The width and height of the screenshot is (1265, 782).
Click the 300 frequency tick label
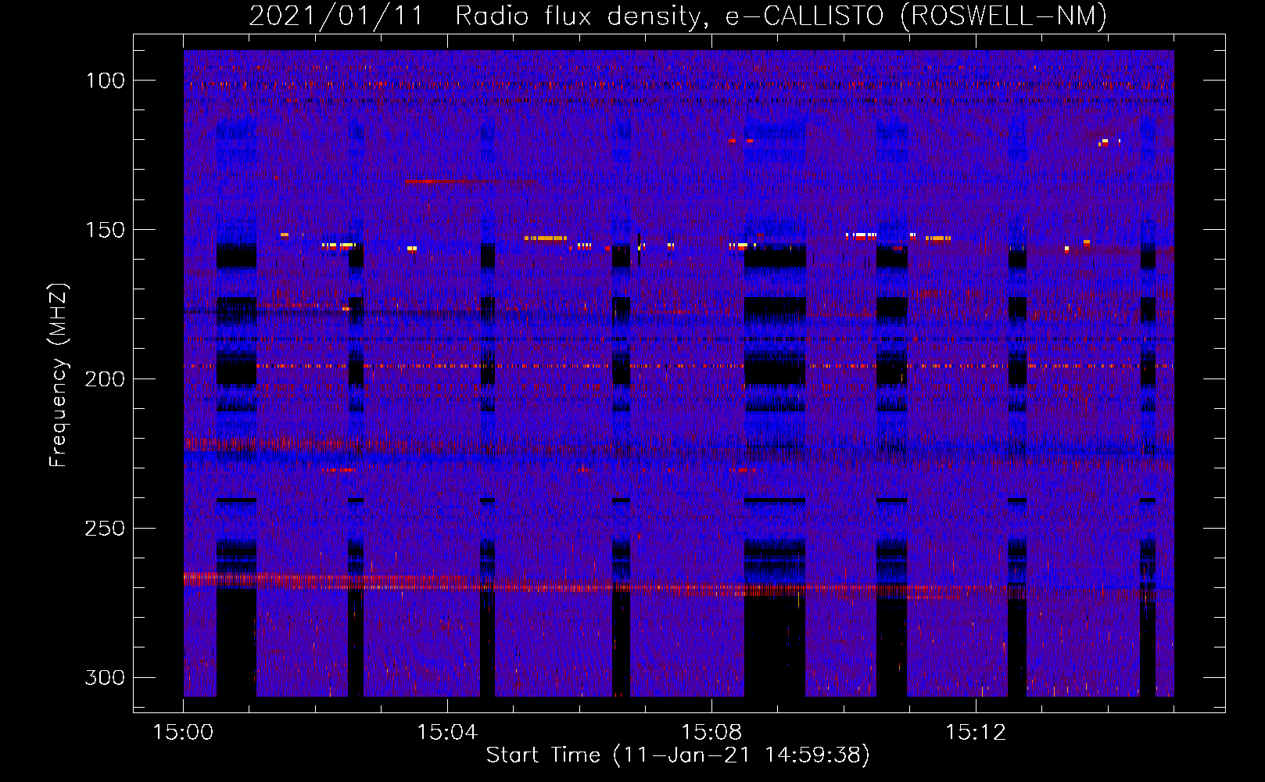tap(105, 677)
